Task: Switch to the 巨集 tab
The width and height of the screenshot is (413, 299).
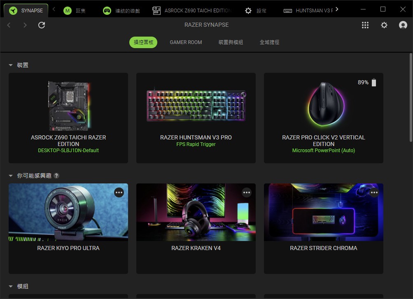Action: pyautogui.click(x=75, y=11)
